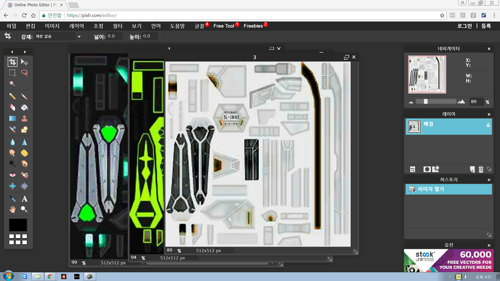Click the navigator zoom percentage field
Image resolution: width=500 pixels, height=281 pixels.
(x=476, y=101)
